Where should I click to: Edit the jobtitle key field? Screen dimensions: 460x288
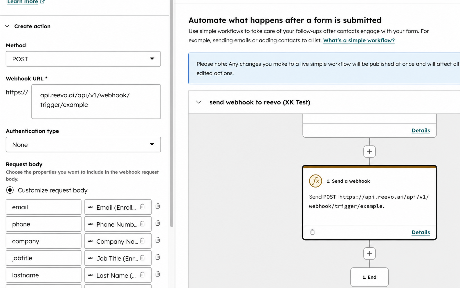[x=44, y=258]
